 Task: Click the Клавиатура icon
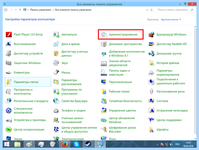[x=9, y=73]
